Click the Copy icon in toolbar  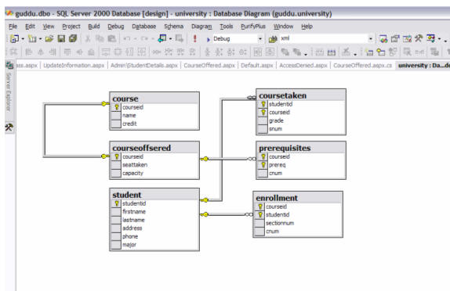[100, 38]
